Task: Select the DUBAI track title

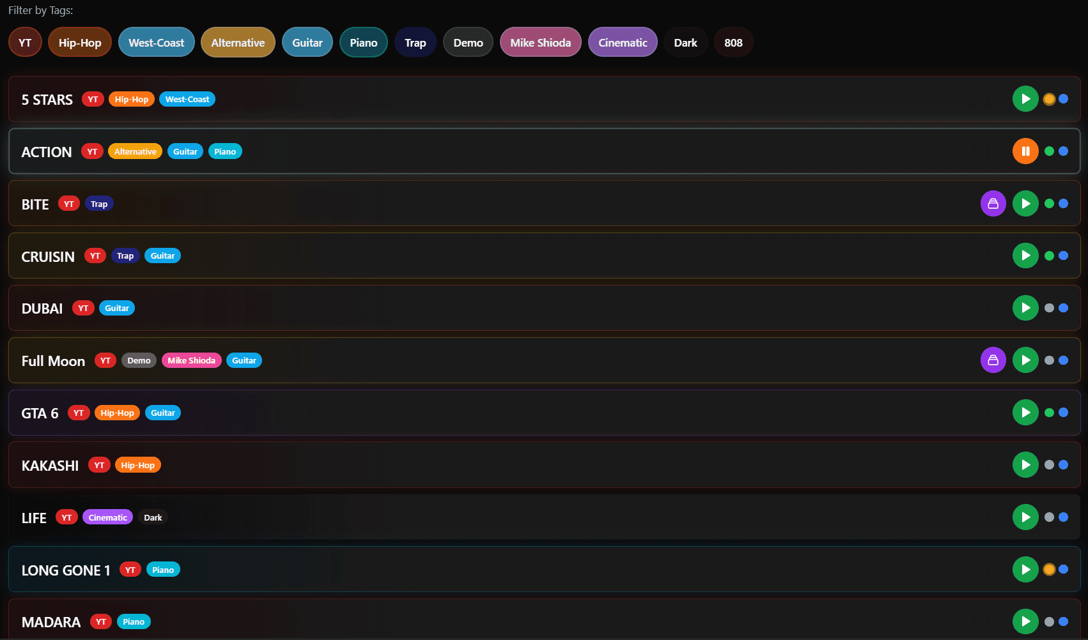Action: click(42, 309)
